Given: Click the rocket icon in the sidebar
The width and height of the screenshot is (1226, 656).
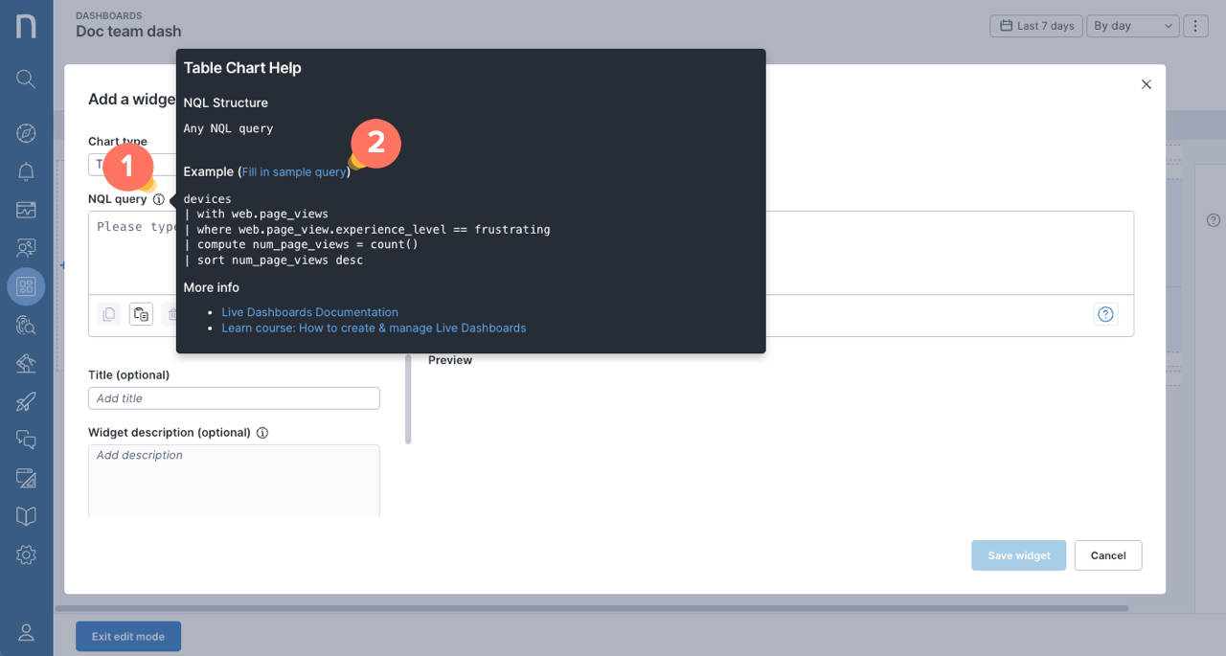Looking at the screenshot, I should click(26, 401).
